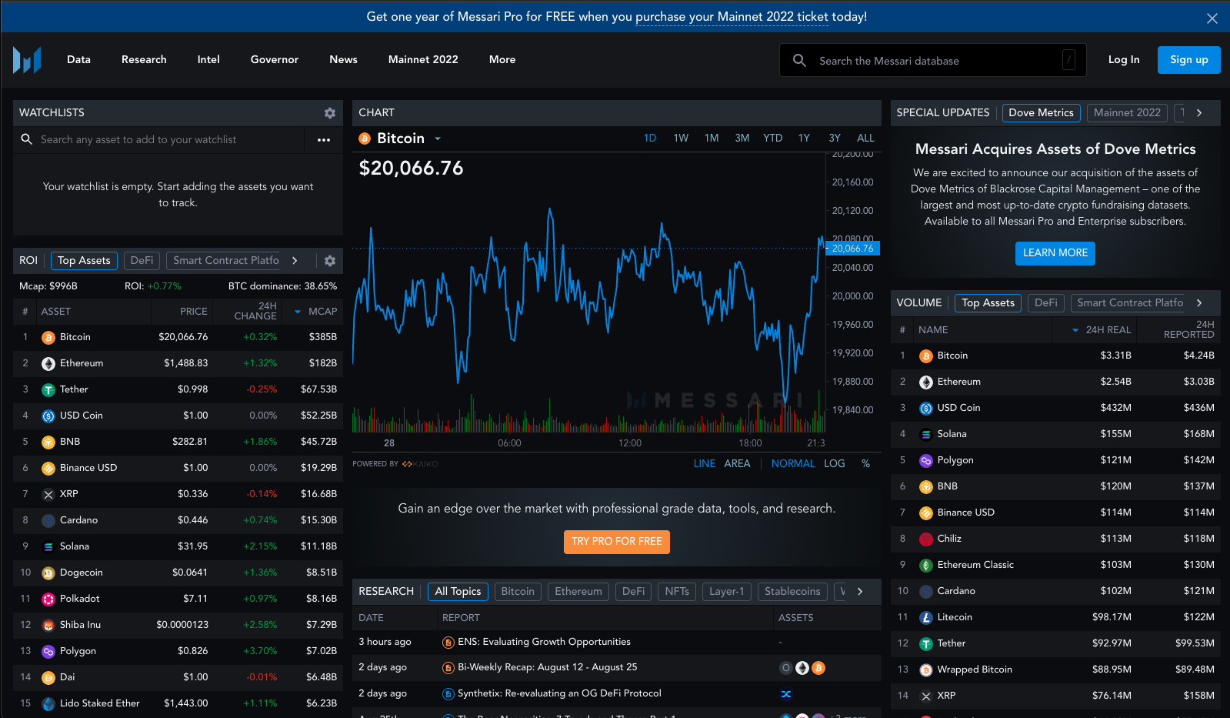
Task: Click the Sign up button
Action: (x=1188, y=60)
